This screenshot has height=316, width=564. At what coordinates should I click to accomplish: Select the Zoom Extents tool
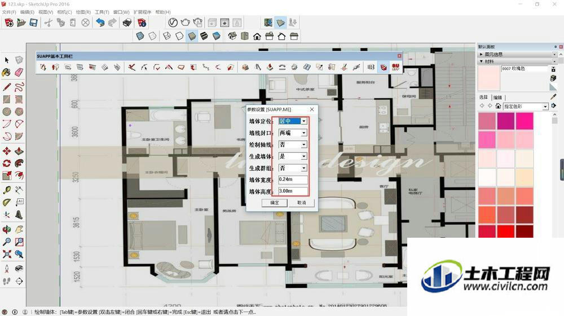[x=6, y=254]
